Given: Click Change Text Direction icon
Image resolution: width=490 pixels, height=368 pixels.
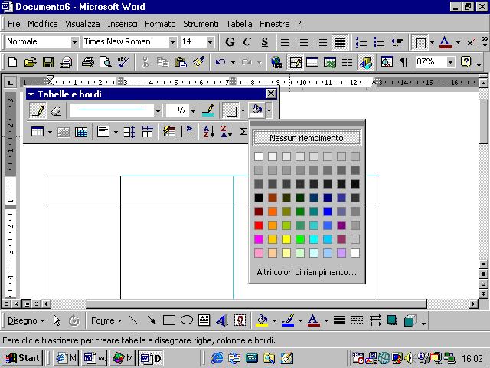Looking at the screenshot, I should point(187,132).
